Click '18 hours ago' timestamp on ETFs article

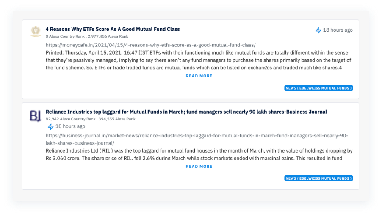[338, 30]
